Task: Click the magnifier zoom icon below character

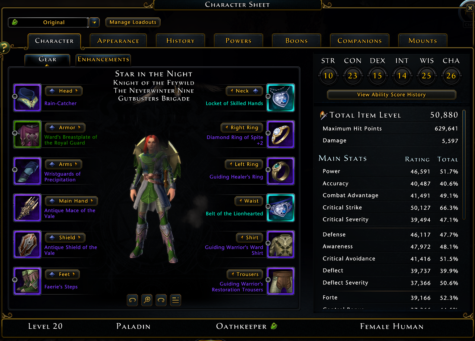Action: tap(147, 300)
